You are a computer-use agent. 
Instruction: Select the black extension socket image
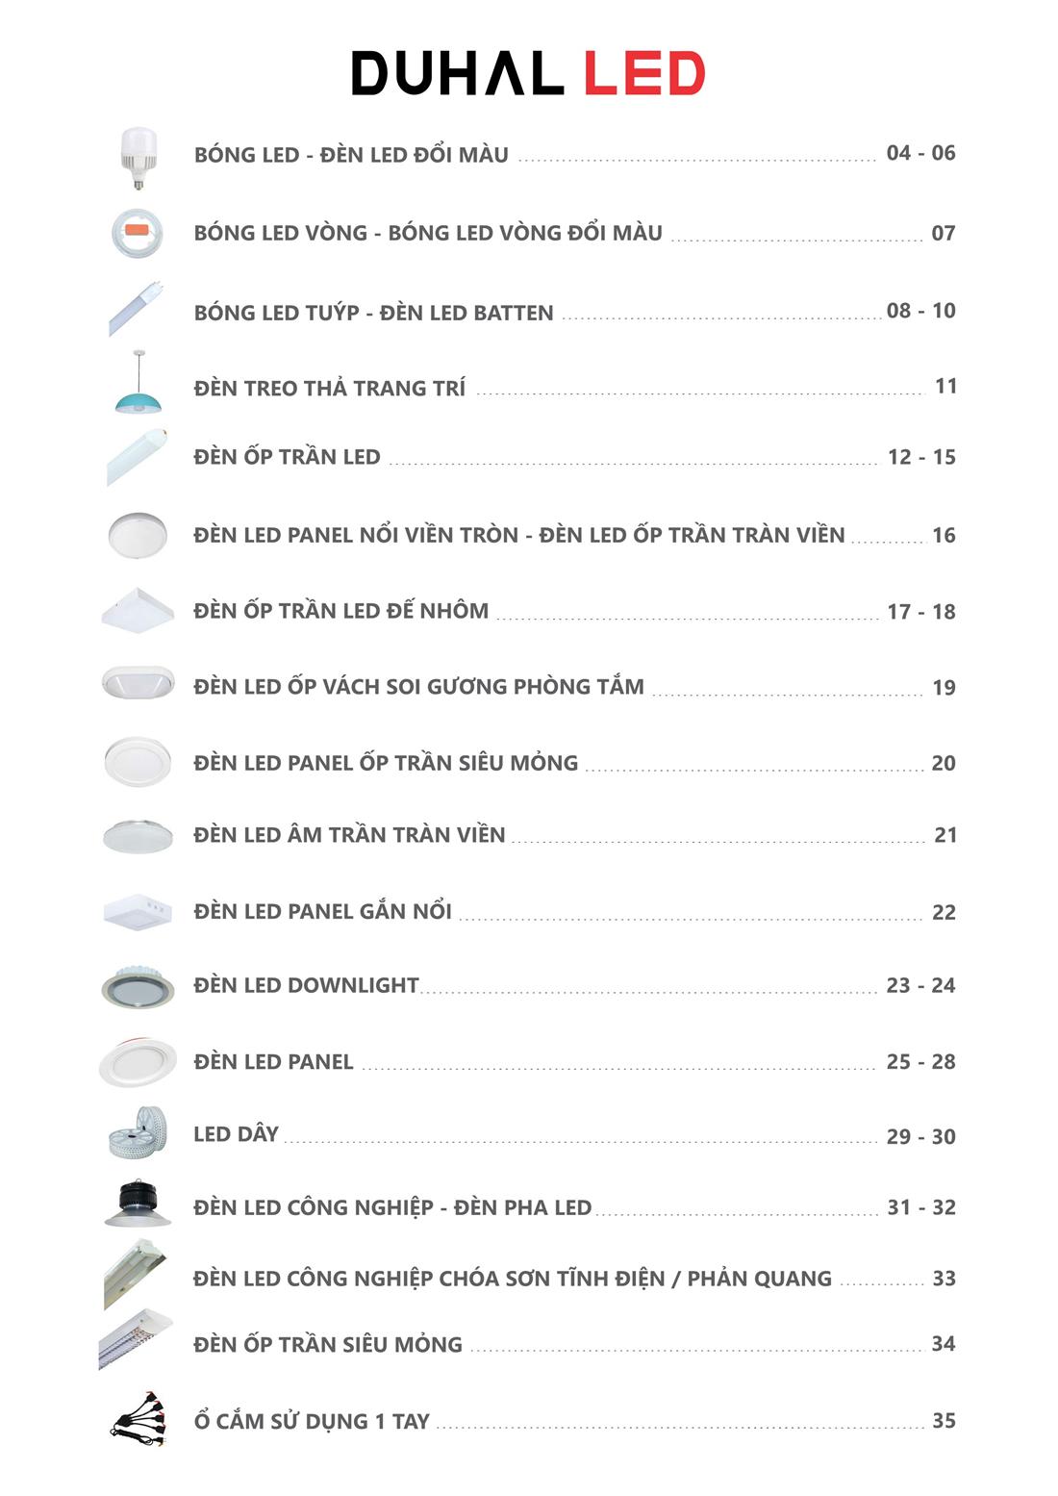tap(141, 1418)
